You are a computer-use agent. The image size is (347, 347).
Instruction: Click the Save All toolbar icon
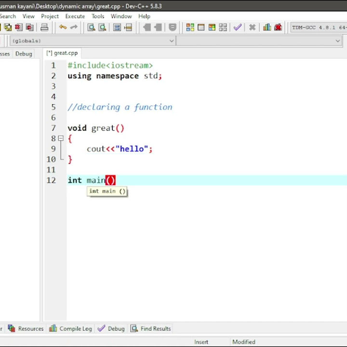[8, 27]
